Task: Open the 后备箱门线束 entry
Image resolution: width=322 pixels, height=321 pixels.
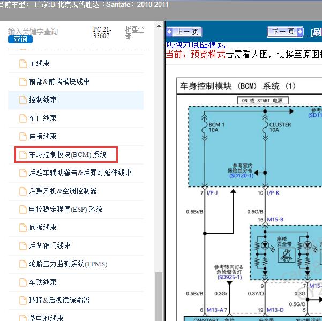Action: pyautogui.click(x=76, y=245)
